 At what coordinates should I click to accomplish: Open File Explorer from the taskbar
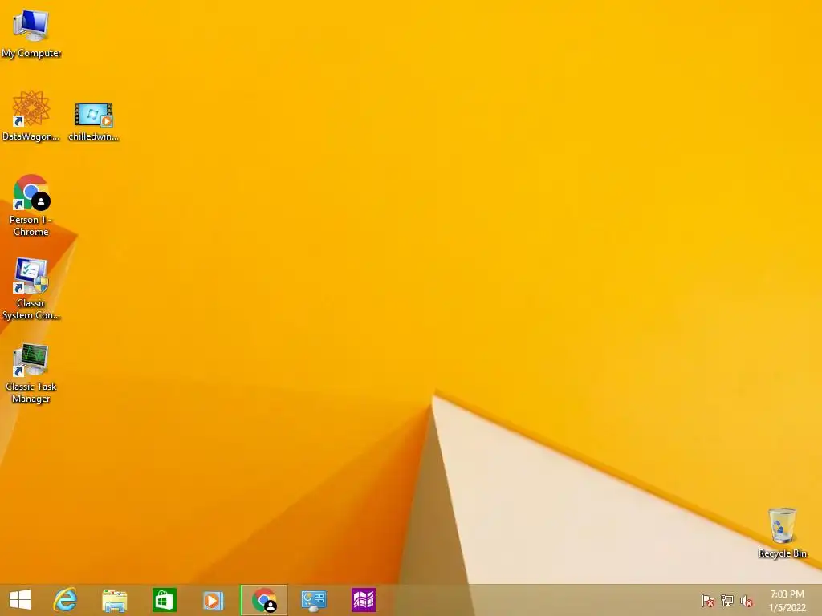[x=114, y=600]
